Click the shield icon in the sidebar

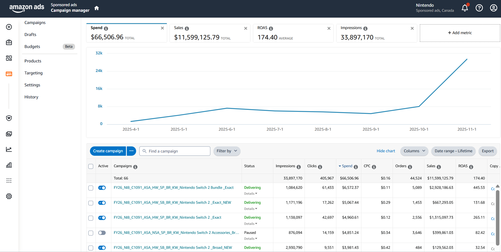(9, 118)
